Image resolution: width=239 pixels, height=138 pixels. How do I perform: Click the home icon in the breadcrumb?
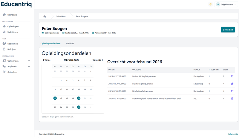click(45, 16)
